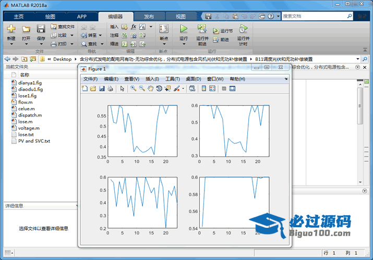Open the Help(H) menu in Figure 1
This screenshot has width=373, height=260.
coord(237,79)
